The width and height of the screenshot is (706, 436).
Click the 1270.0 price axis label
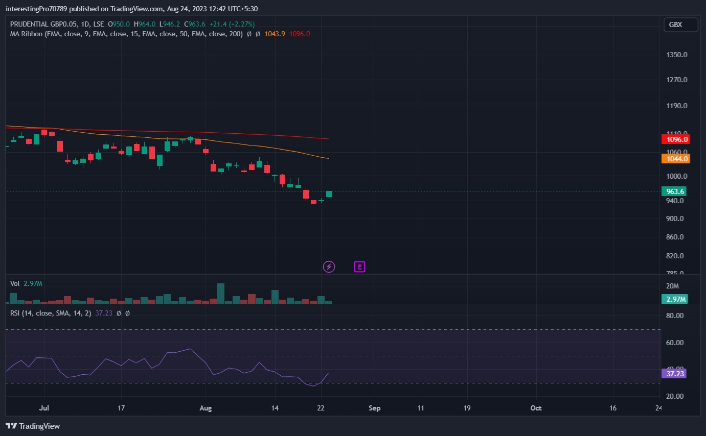(x=677, y=80)
